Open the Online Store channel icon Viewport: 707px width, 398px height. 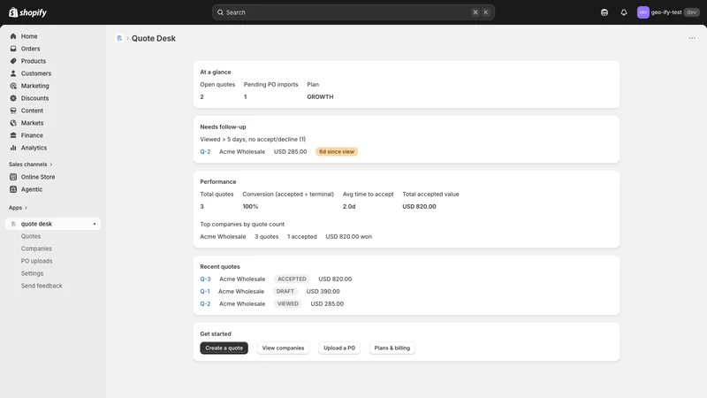[x=13, y=177]
